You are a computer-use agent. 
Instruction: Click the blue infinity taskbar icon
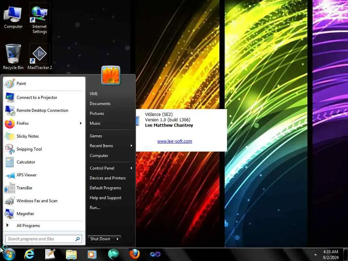pos(155,254)
